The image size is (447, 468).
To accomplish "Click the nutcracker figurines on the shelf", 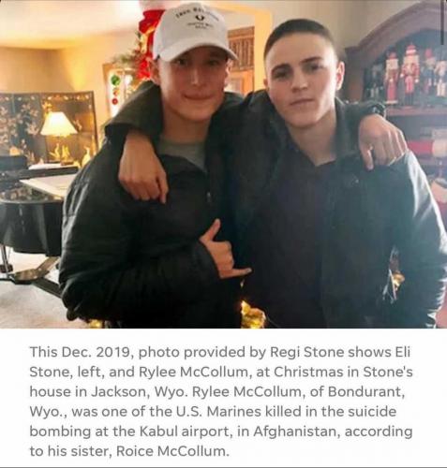I will tap(412, 75).
